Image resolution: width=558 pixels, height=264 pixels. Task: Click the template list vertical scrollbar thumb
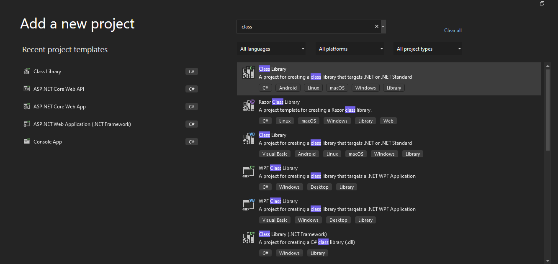(x=548, y=110)
